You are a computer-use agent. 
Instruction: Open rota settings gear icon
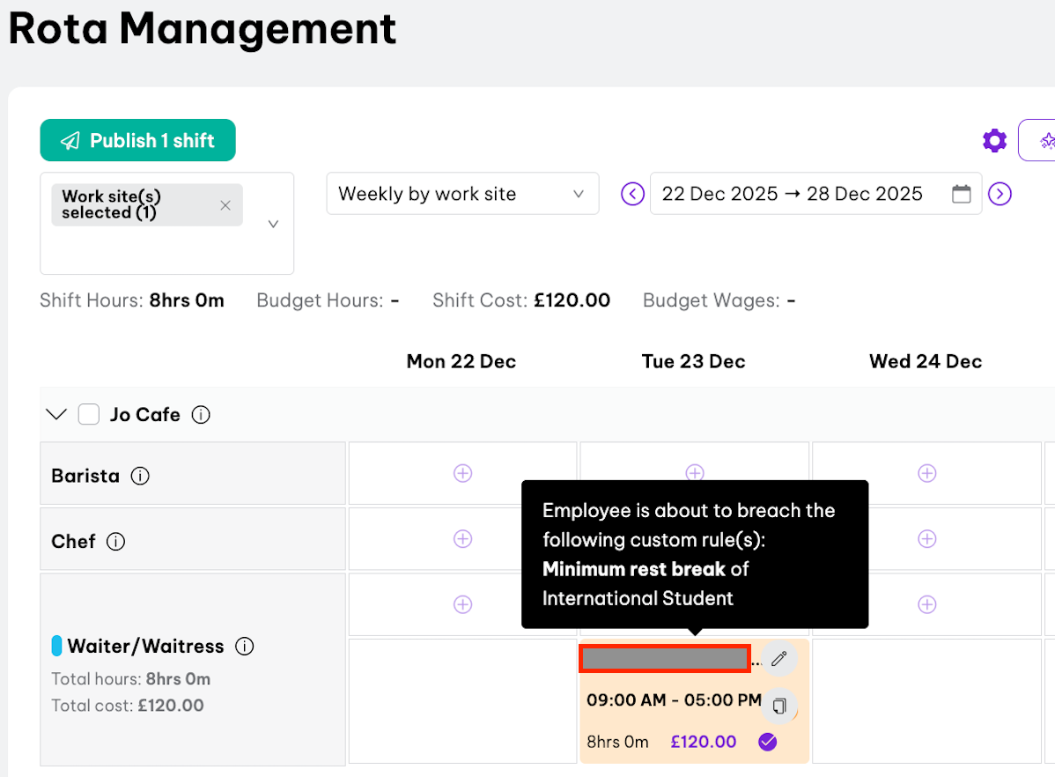tap(994, 140)
